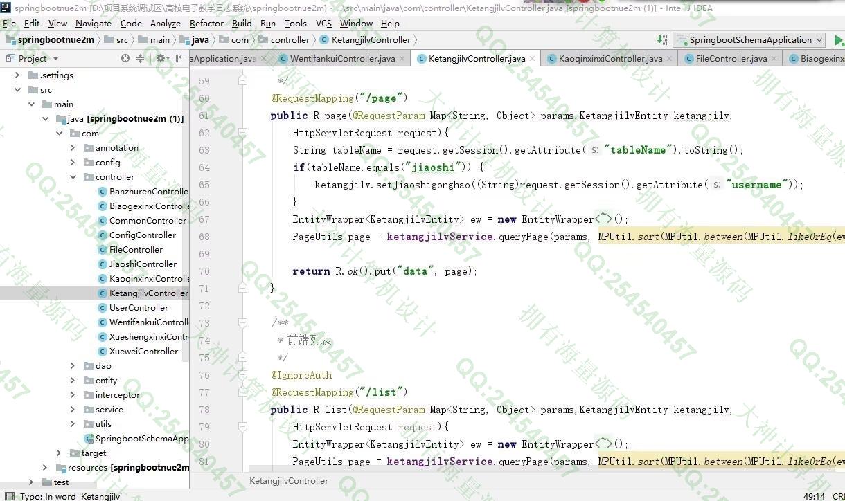Image resolution: width=845 pixels, height=501 pixels.
Task: Close the FileController.java tab
Action: tap(774, 59)
